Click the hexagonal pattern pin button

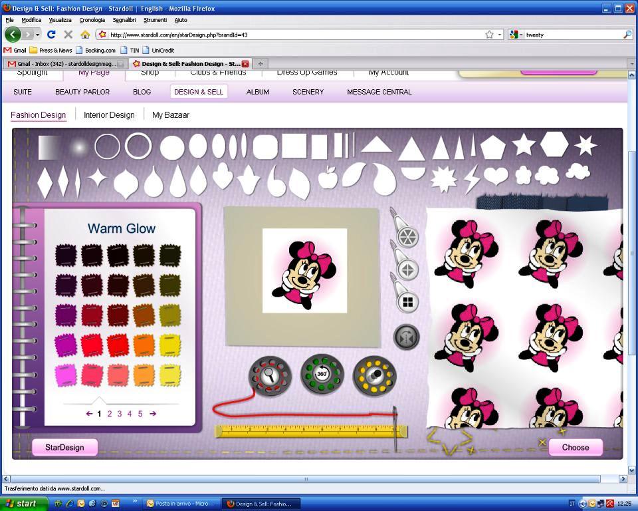coord(407,236)
